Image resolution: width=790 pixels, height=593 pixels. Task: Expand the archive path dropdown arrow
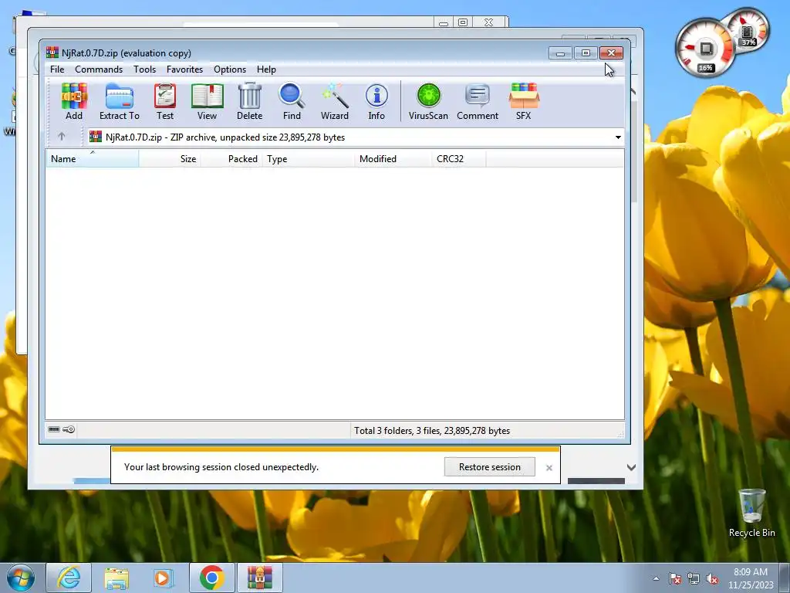(618, 137)
